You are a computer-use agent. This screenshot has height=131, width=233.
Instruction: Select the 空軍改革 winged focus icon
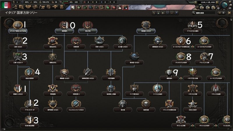(76, 41)
